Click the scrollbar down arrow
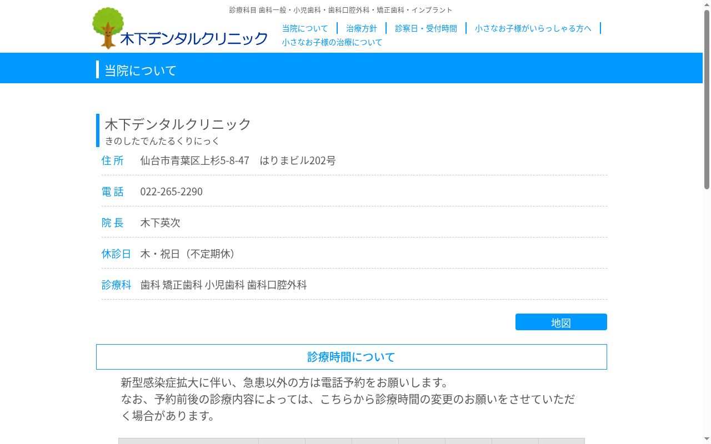Image resolution: width=711 pixels, height=444 pixels. pyautogui.click(x=707, y=440)
